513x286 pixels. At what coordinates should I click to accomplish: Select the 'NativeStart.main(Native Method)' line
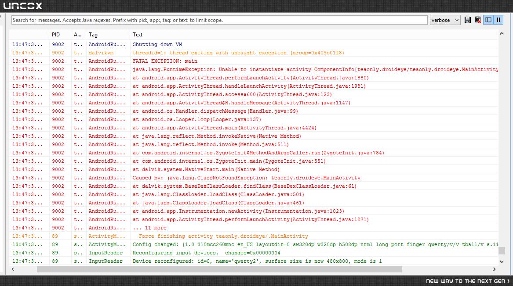pos(254,169)
